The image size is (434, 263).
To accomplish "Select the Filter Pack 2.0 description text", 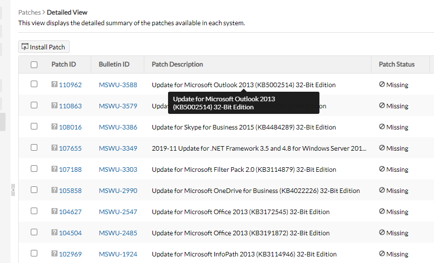I will click(244, 170).
